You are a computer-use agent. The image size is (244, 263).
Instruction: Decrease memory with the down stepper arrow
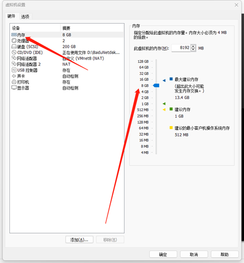pos(193,50)
